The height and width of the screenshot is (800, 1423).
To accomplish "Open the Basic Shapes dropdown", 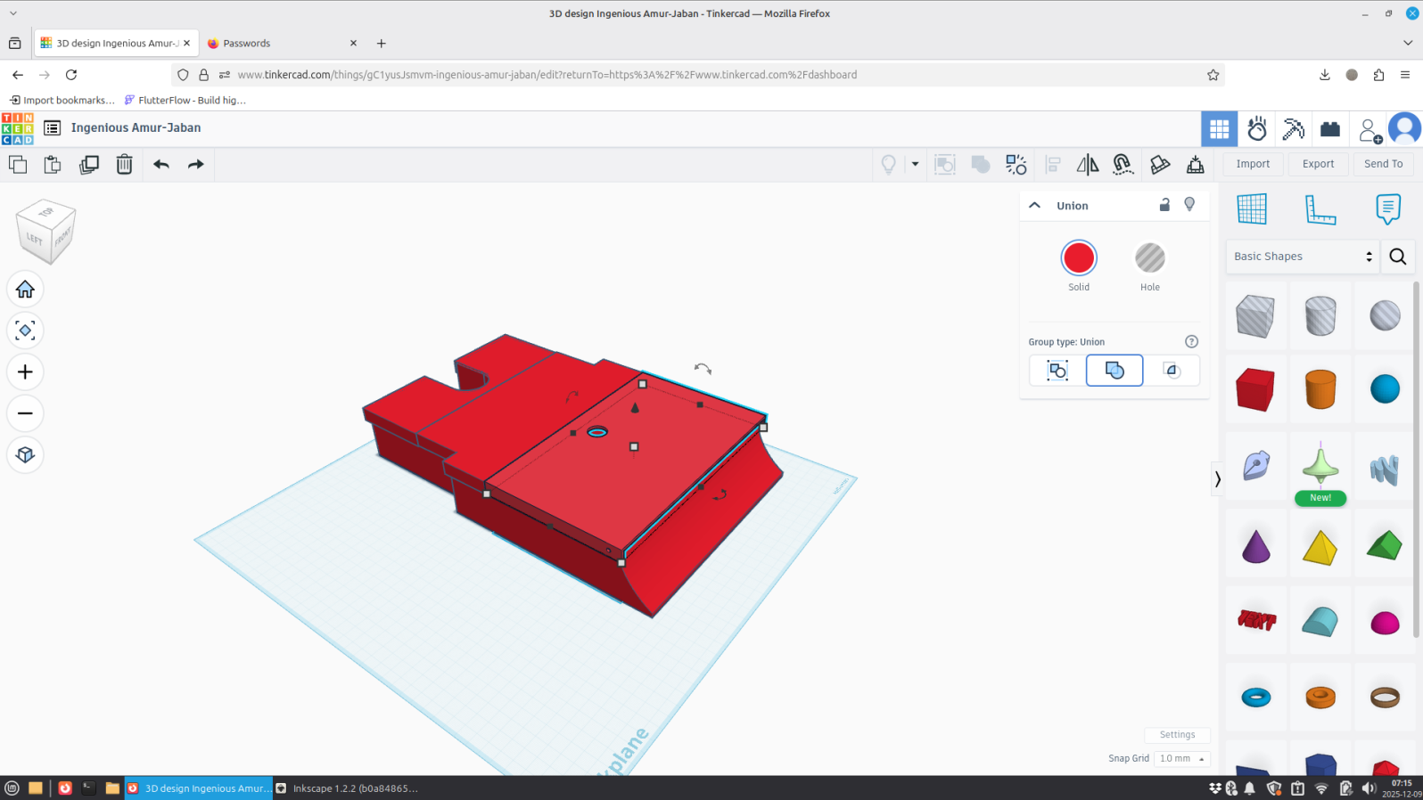I will tap(1302, 257).
